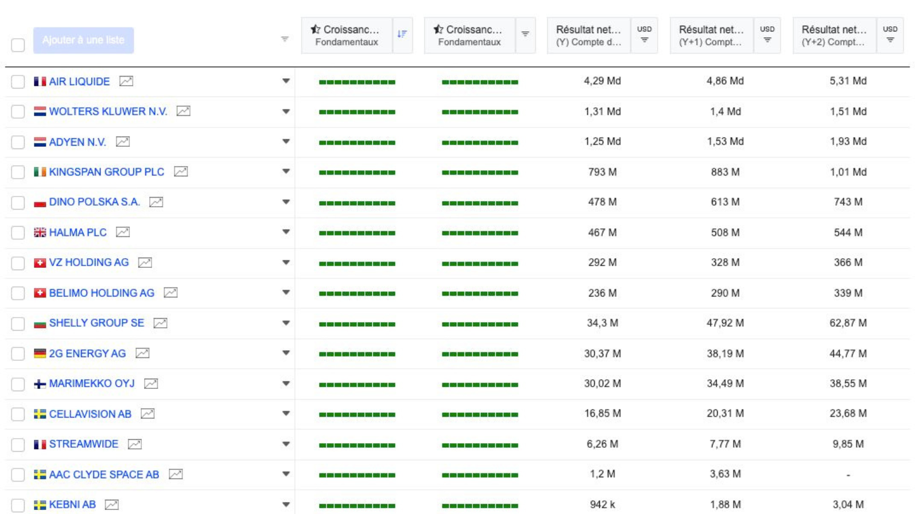Check the AIR LIQUIDE row checkbox
This screenshot has height=514, width=915.
pyautogui.click(x=18, y=82)
